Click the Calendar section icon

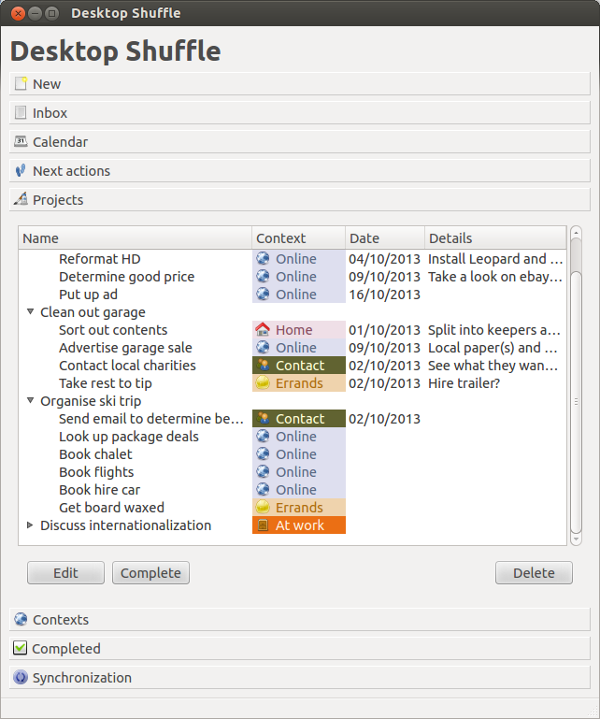[x=21, y=142]
